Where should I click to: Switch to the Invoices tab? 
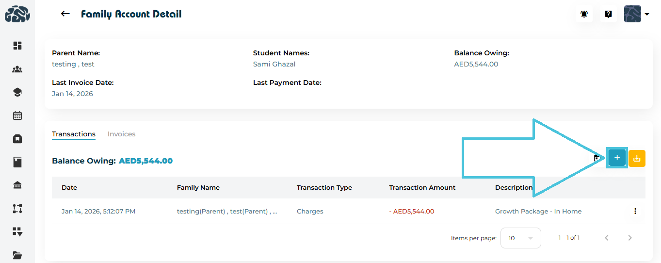coord(121,134)
